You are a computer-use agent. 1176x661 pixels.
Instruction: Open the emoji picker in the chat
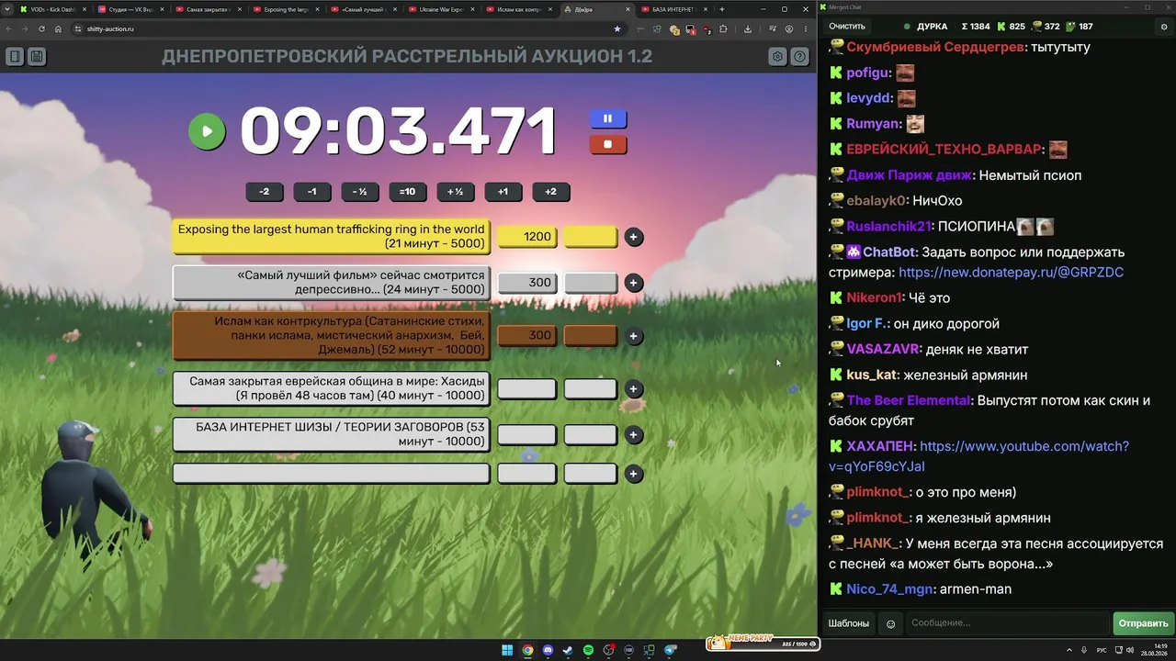coord(890,624)
